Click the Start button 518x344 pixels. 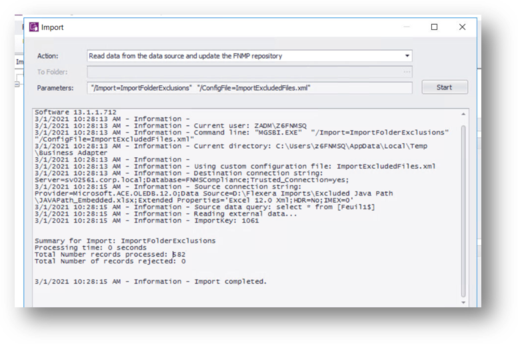[x=444, y=87]
